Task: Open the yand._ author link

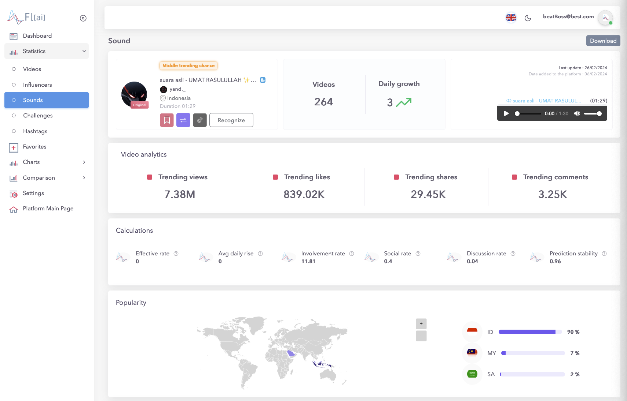Action: click(177, 89)
